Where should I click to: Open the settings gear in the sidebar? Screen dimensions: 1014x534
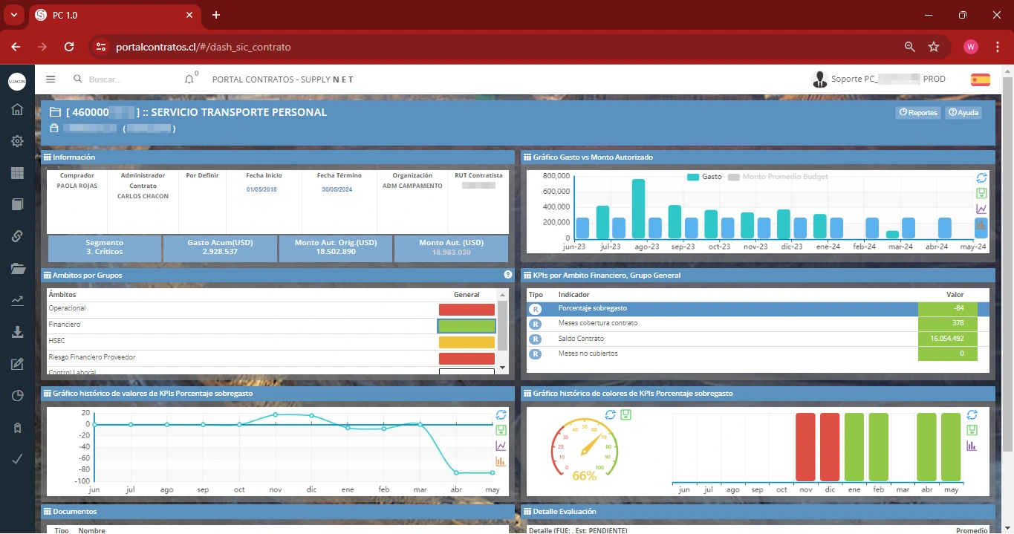[x=17, y=142]
